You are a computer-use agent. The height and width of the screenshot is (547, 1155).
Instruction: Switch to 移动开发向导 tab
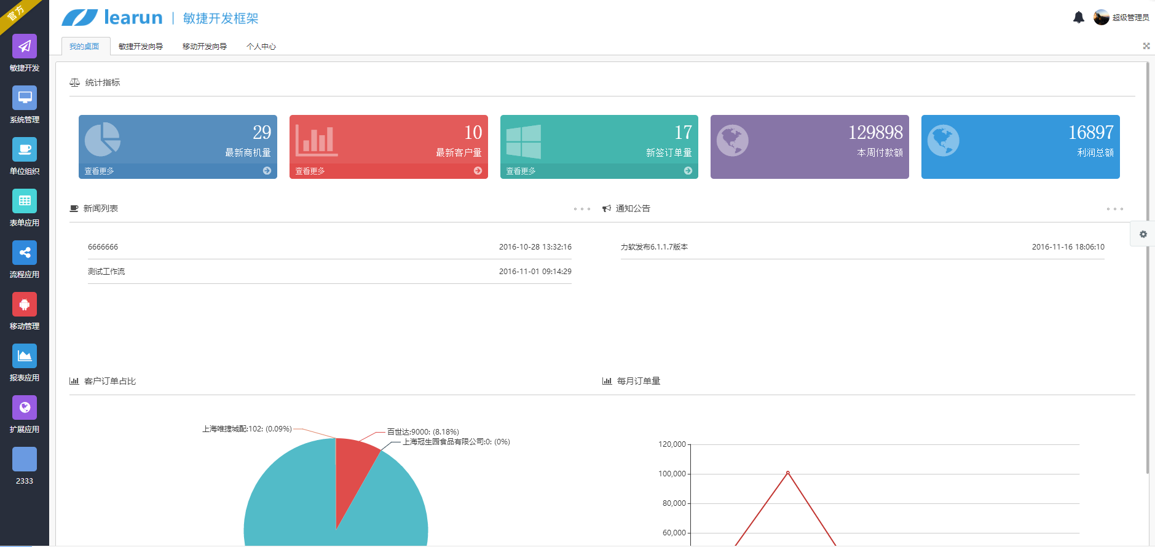tap(205, 46)
